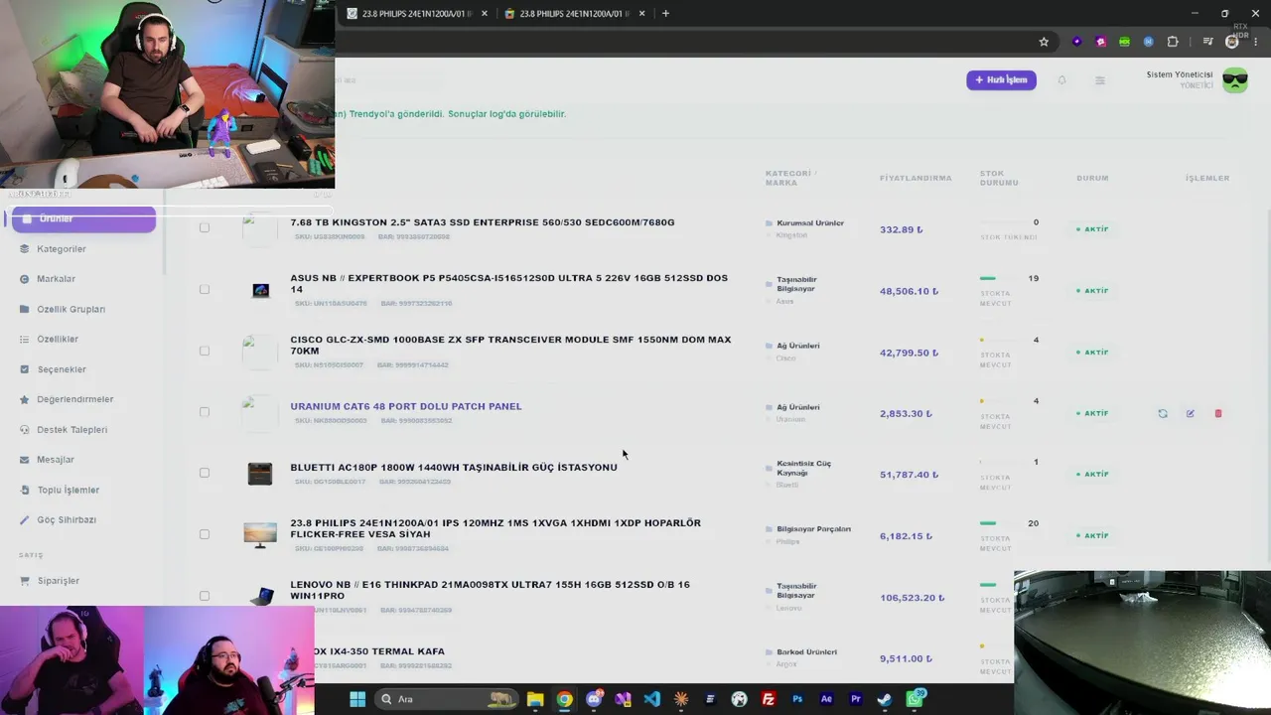This screenshot has height=715, width=1271.
Task: Click the purple diamond browser extension icon
Action: coord(1076,42)
